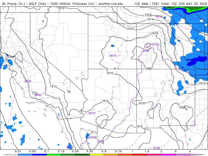The height and width of the screenshot is (156, 208).
Task: Select the red-orange 0.75 legend swatch
Action: (126, 155)
